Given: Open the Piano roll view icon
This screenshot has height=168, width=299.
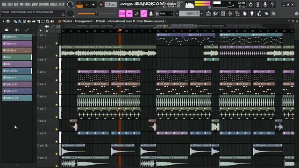Looking at the screenshot, I should click(x=216, y=14).
